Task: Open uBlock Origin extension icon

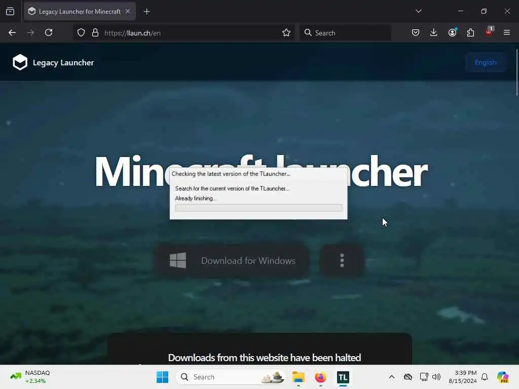Action: point(489,32)
